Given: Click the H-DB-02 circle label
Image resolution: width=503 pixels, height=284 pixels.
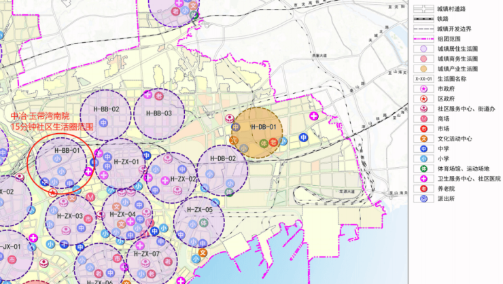Looking at the screenshot, I should tap(223, 158).
